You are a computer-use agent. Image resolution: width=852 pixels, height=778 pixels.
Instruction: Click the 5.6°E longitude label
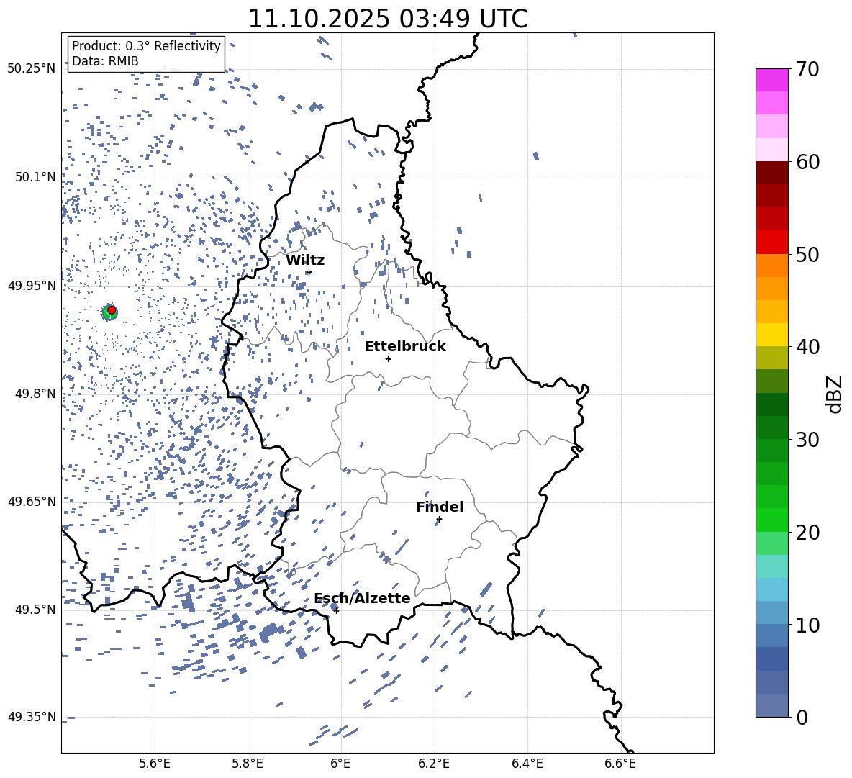(x=155, y=764)
